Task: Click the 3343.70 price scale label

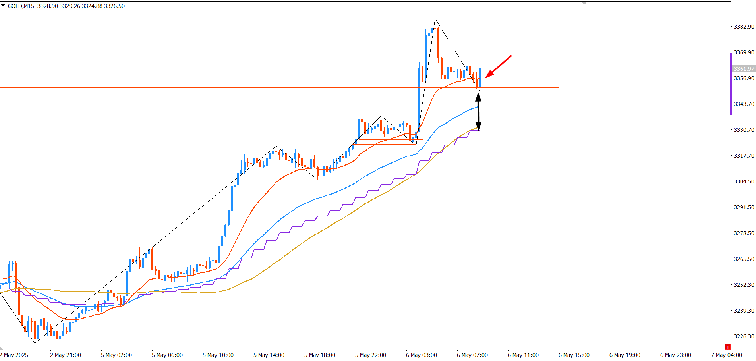Action: point(744,104)
